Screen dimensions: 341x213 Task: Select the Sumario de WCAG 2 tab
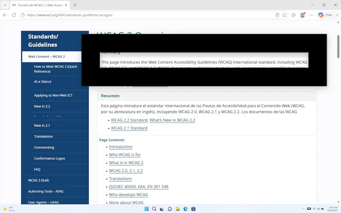pos(40,5)
